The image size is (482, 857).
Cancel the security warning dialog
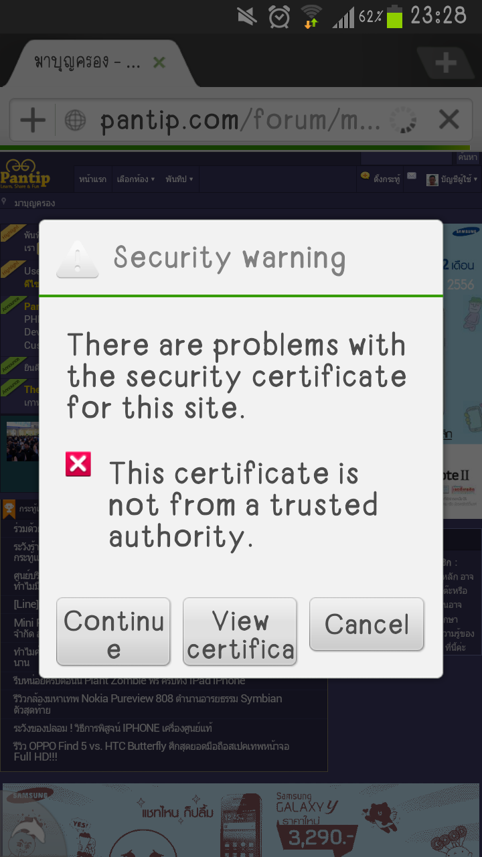point(367,624)
